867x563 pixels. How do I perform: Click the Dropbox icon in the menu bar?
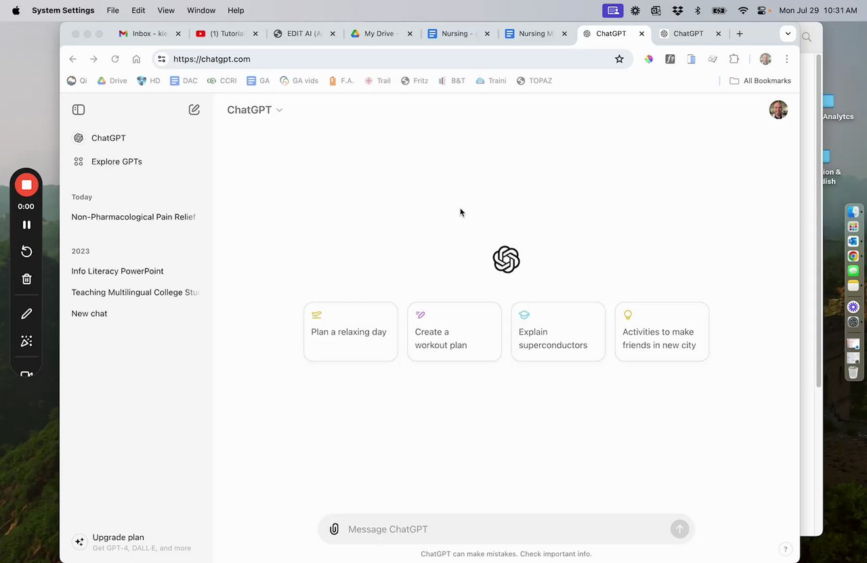pyautogui.click(x=677, y=10)
